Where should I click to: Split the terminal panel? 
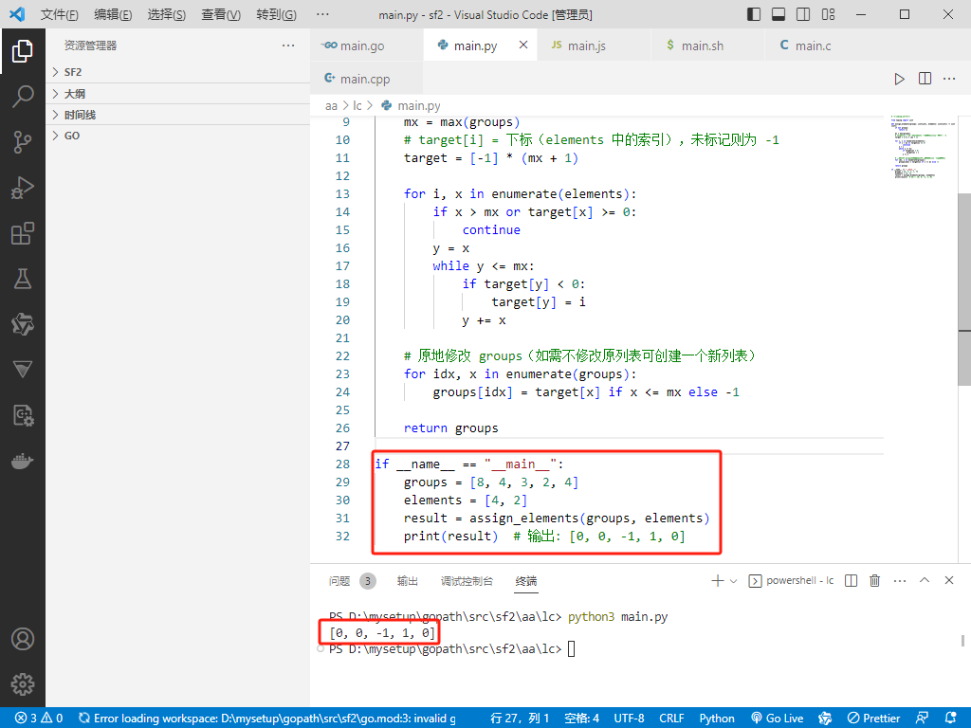851,581
